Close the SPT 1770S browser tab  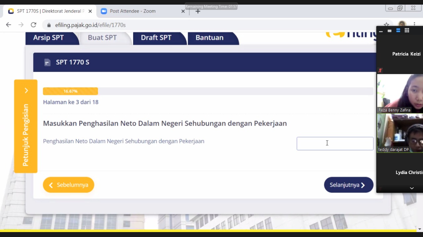(x=90, y=11)
